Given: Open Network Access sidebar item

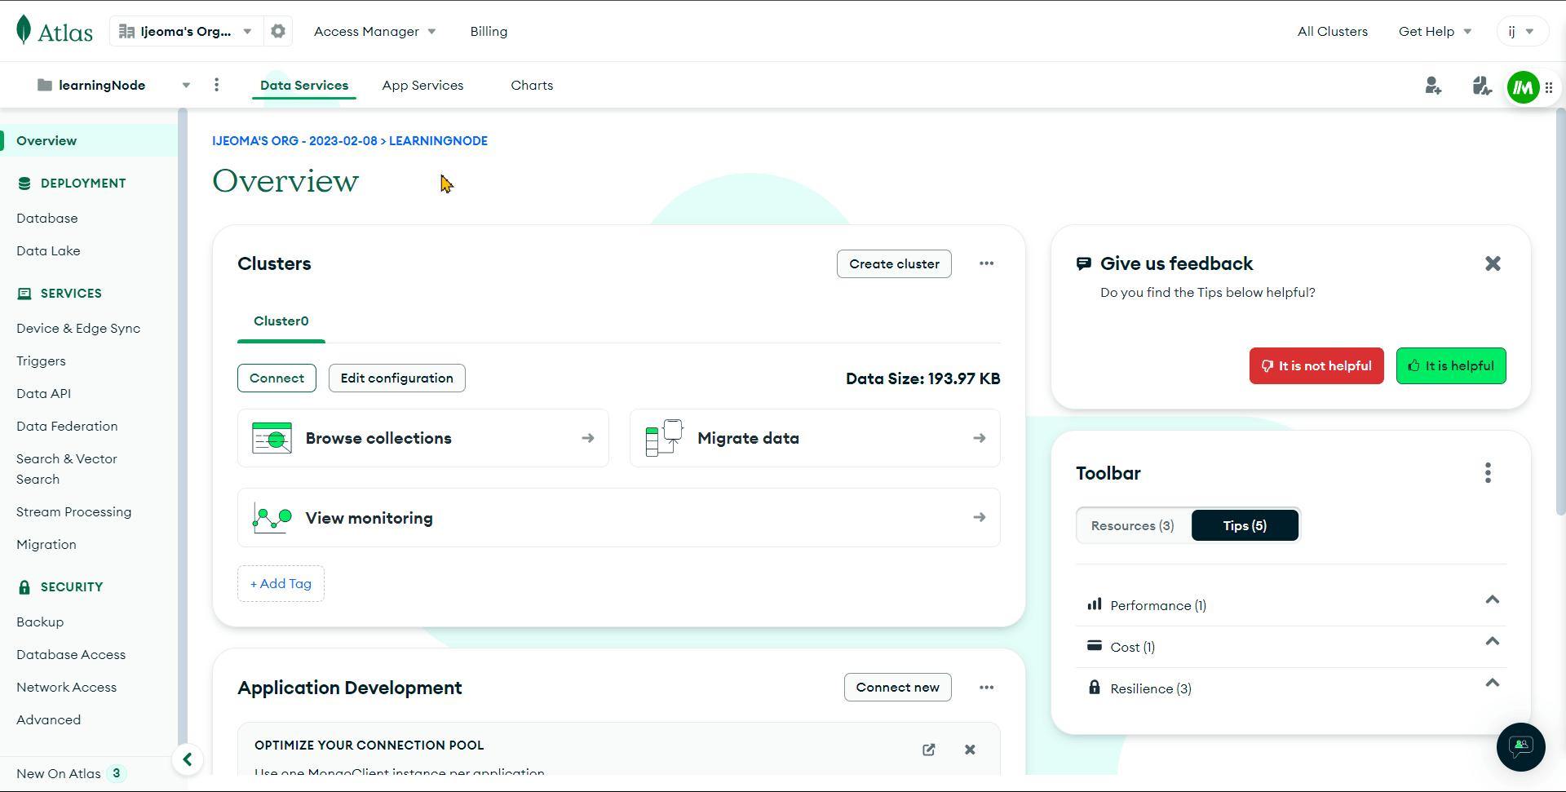Looking at the screenshot, I should pyautogui.click(x=66, y=688).
